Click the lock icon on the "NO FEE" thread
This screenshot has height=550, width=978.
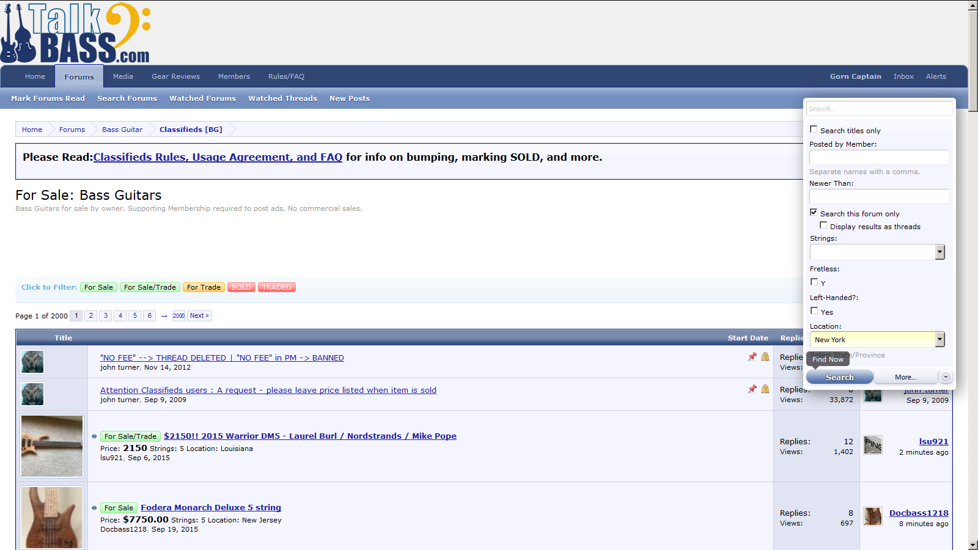pyautogui.click(x=765, y=357)
